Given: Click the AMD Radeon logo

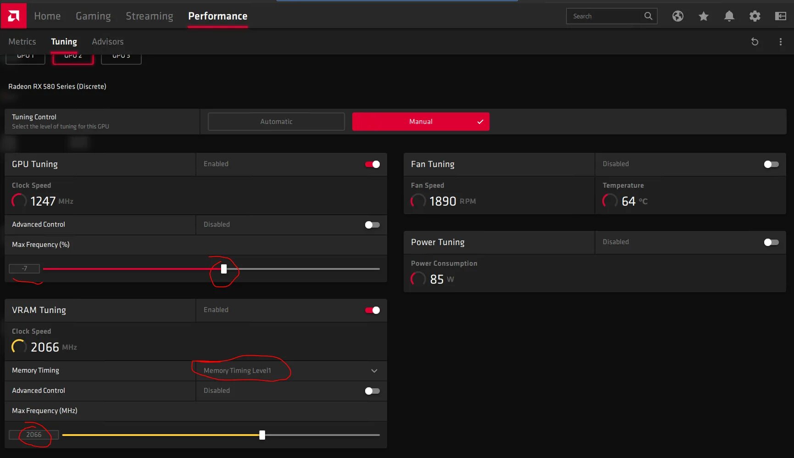Looking at the screenshot, I should pos(13,15).
